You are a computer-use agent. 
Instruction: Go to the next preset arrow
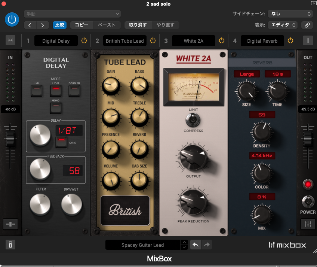[43, 25]
